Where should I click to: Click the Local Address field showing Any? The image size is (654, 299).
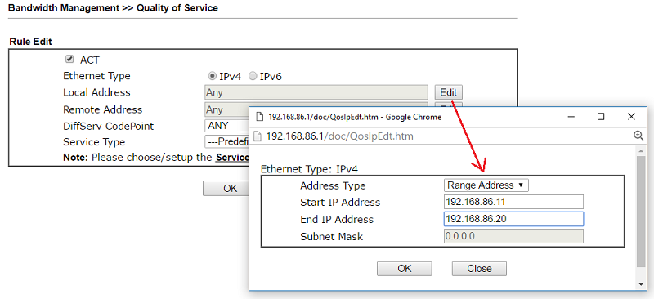(x=316, y=92)
